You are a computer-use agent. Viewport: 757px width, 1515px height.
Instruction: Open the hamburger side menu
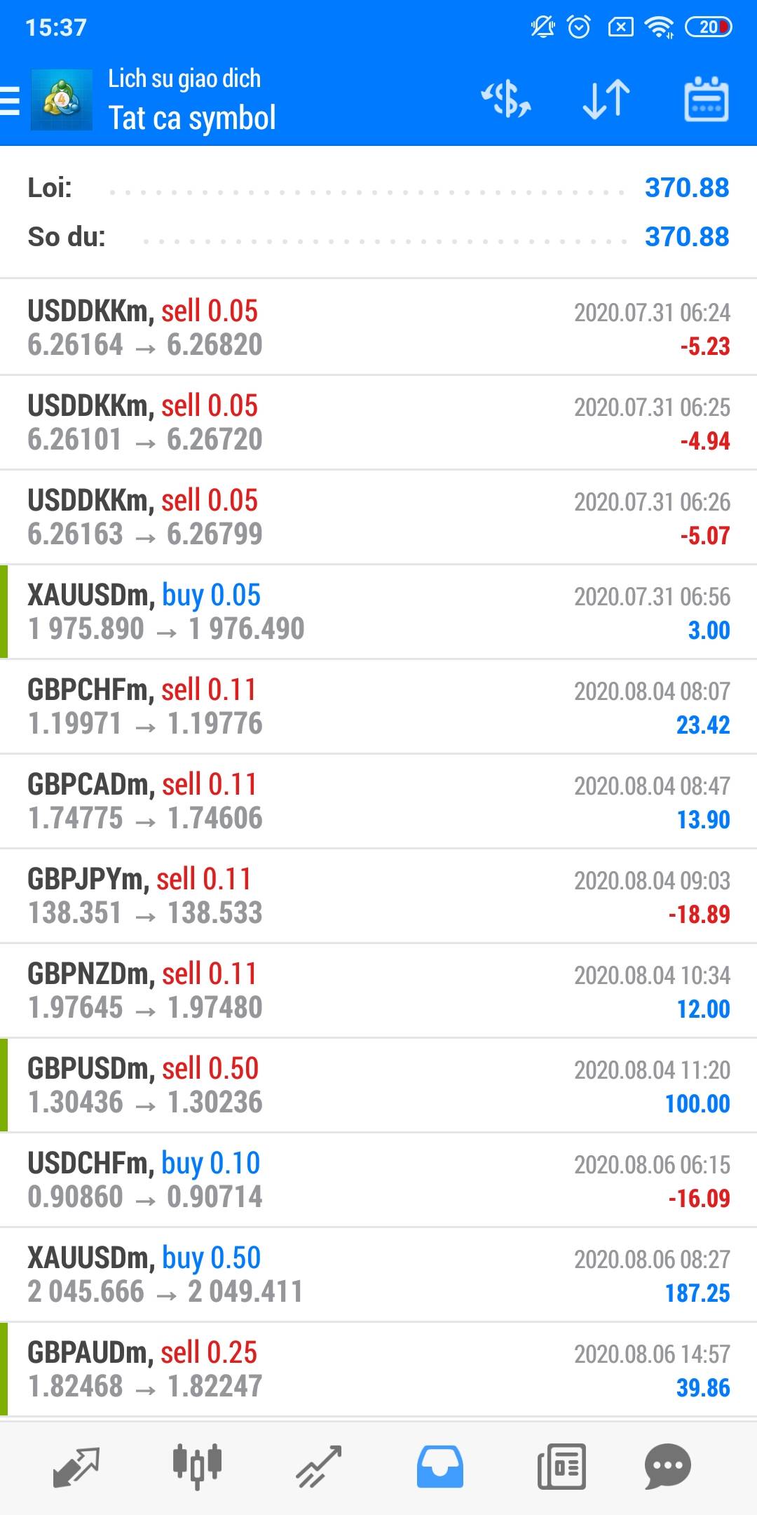(x=10, y=100)
